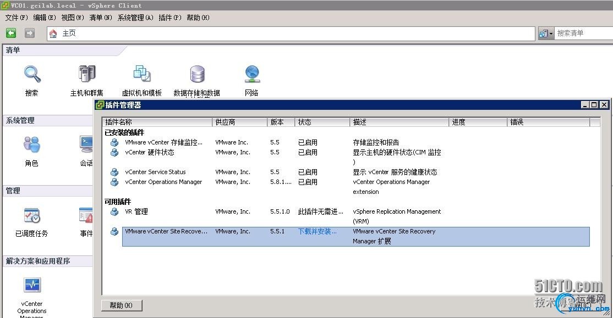The height and width of the screenshot is (318, 613).
Task: Open the 帮助(H) menu in menu bar
Action: [x=198, y=18]
